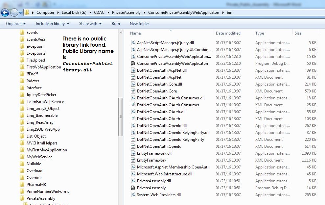Select the PrivateAssembly folder in navigation tree
This screenshot has width=325, height=205.
point(41,198)
